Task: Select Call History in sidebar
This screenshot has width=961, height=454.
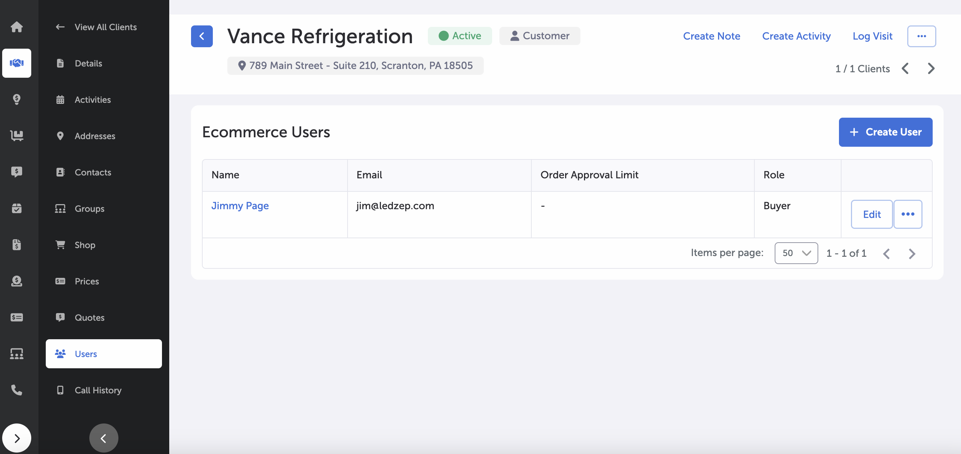Action: (98, 390)
